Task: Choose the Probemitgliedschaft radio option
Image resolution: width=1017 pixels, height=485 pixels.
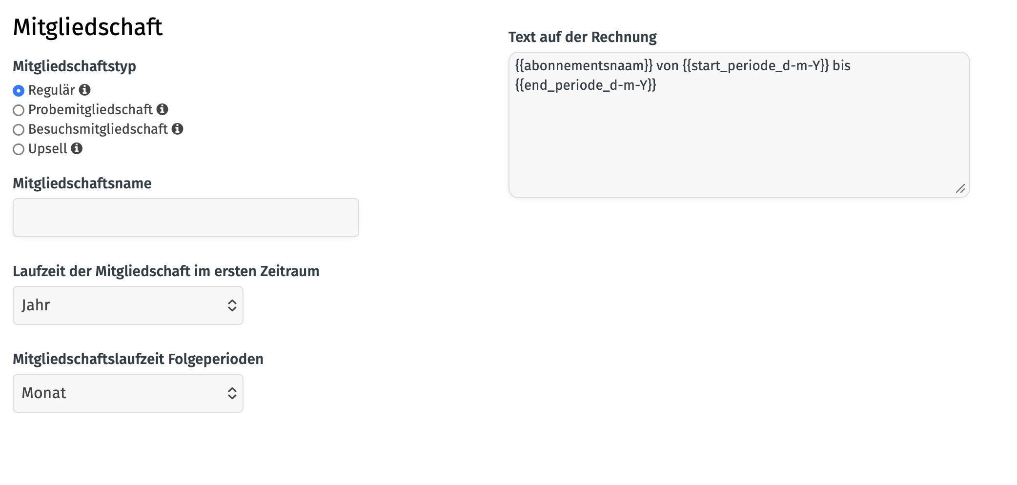Action: [19, 110]
